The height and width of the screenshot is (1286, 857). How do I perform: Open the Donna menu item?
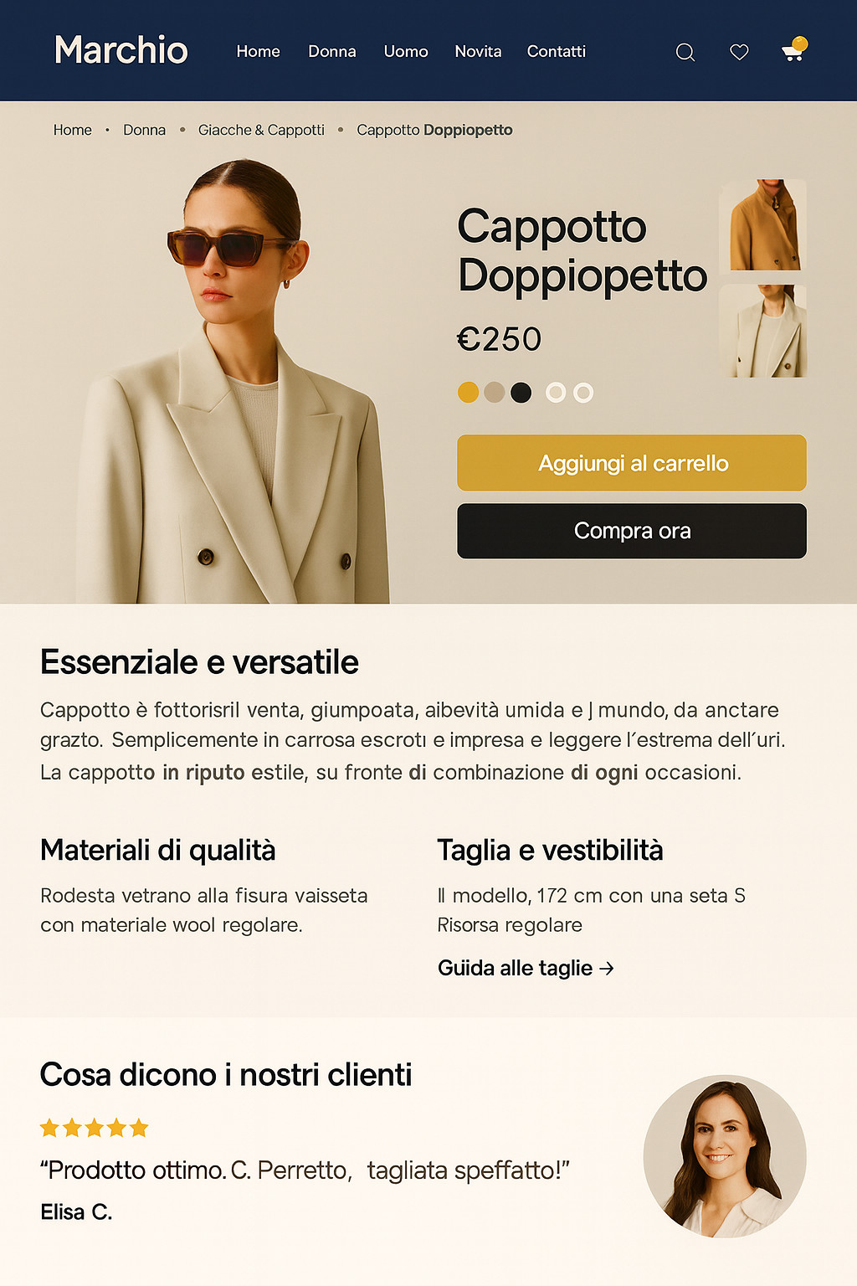point(332,51)
